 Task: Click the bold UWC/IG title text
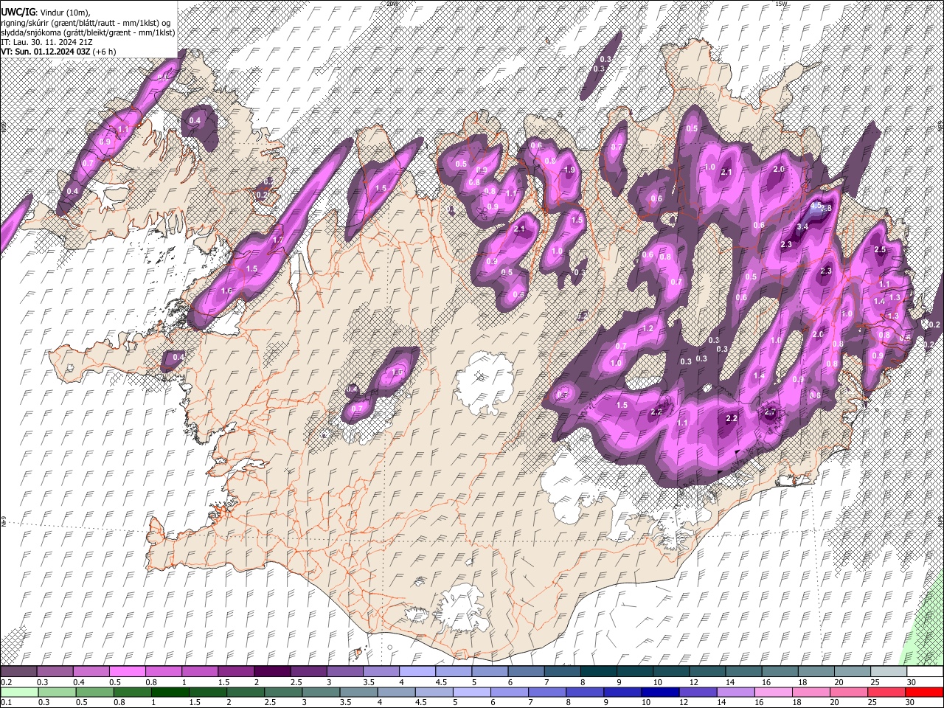point(18,13)
